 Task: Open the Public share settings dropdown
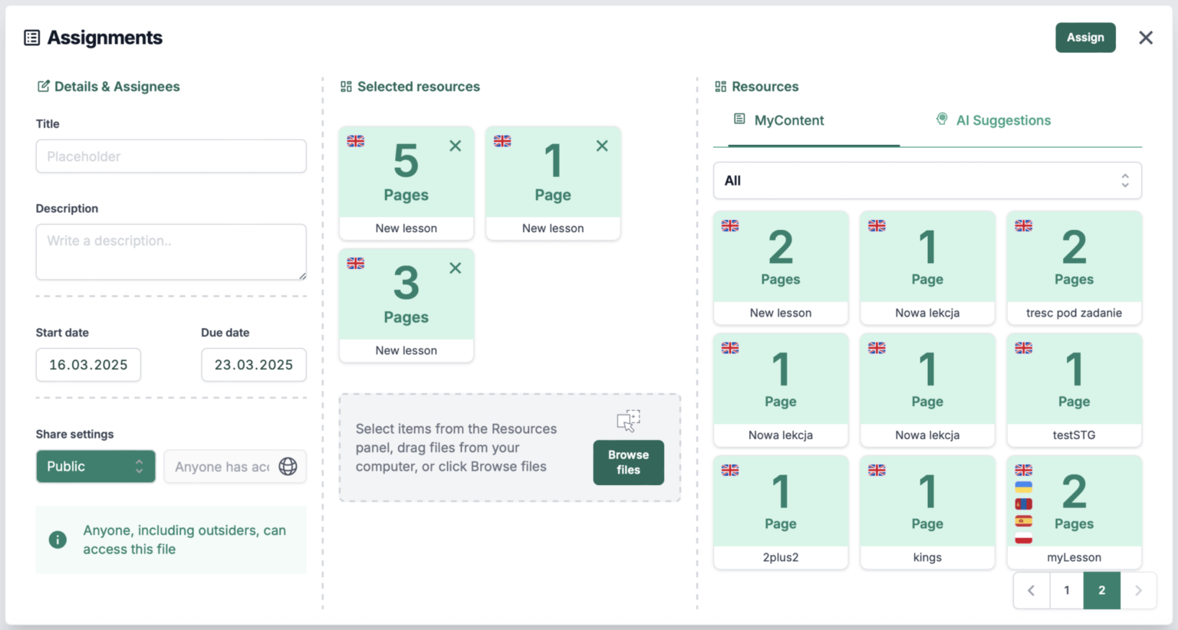tap(95, 466)
